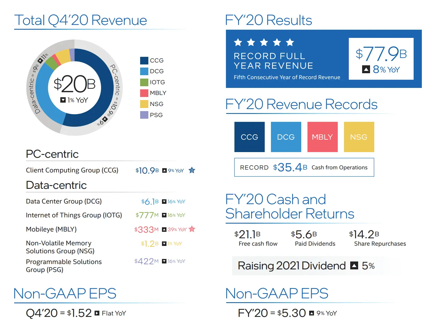
Task: Click Programmable Solutions Group (PSG) label
Action: [x=64, y=266]
